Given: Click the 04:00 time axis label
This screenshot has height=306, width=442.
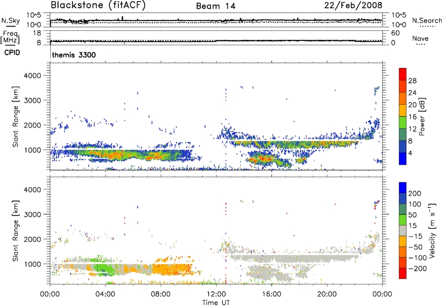Looking at the screenshot, I should 105,294.
